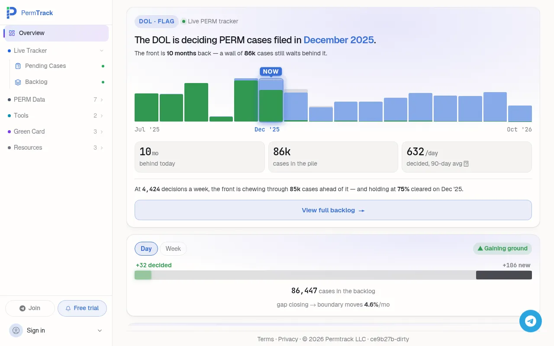The width and height of the screenshot is (554, 346).
Task: Follow the December 2025 link in headline
Action: 338,40
